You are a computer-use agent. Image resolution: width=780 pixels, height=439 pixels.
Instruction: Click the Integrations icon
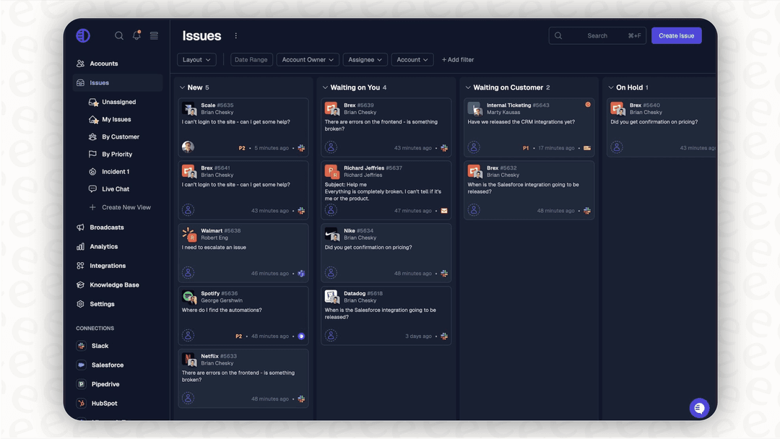(x=81, y=265)
